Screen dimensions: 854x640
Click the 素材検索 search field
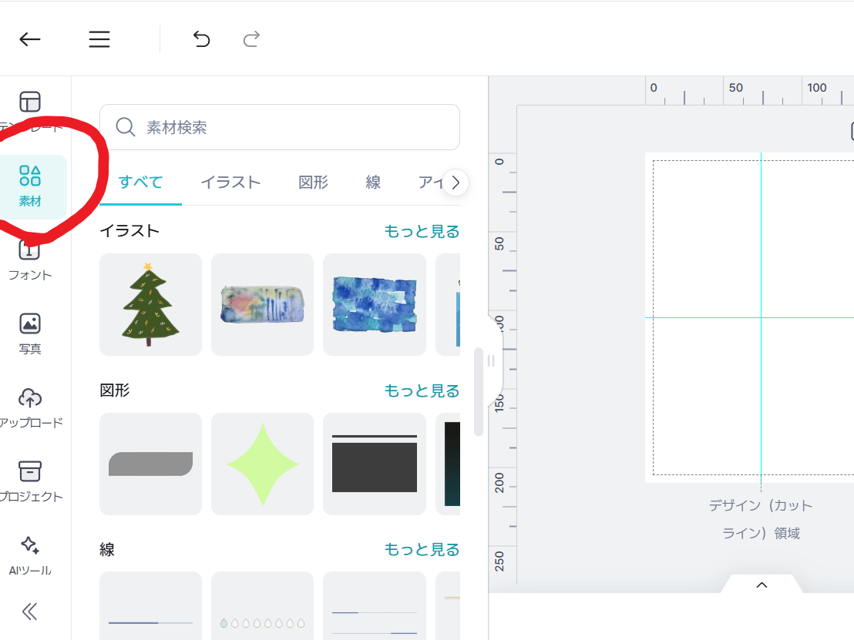pyautogui.click(x=280, y=127)
